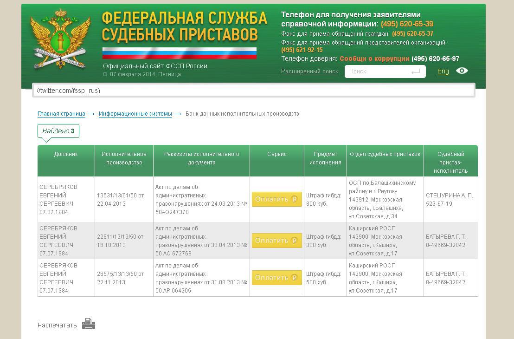Click Распечатать print link
This screenshot has height=339, width=514.
[57, 325]
